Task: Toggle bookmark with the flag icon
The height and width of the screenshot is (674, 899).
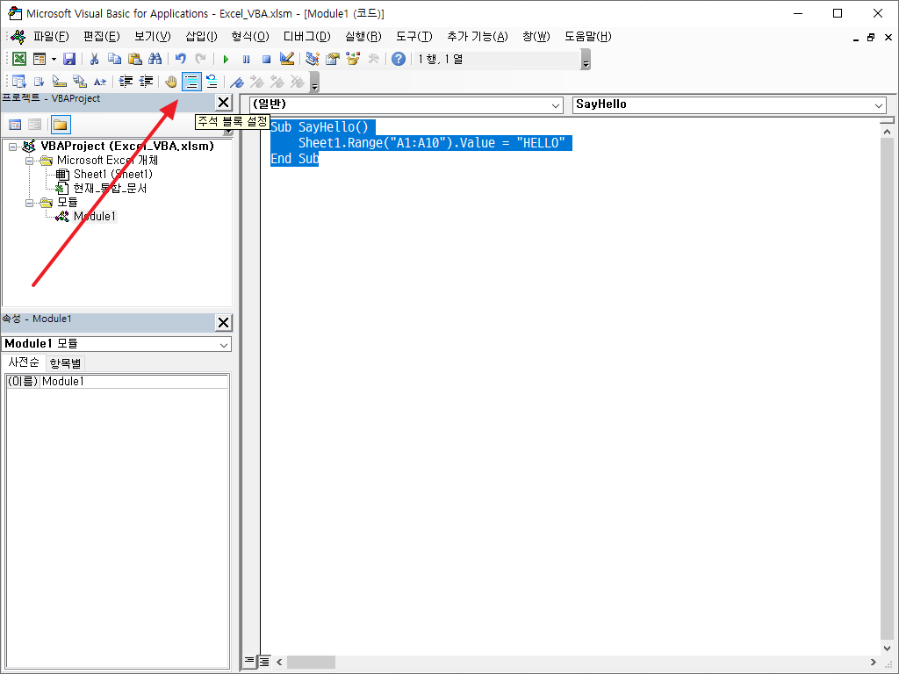Action: (237, 82)
